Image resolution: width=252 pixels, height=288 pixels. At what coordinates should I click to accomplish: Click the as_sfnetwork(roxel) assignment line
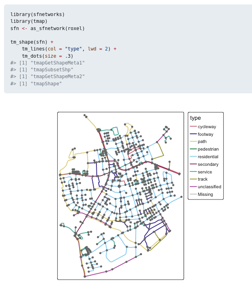click(48, 28)
